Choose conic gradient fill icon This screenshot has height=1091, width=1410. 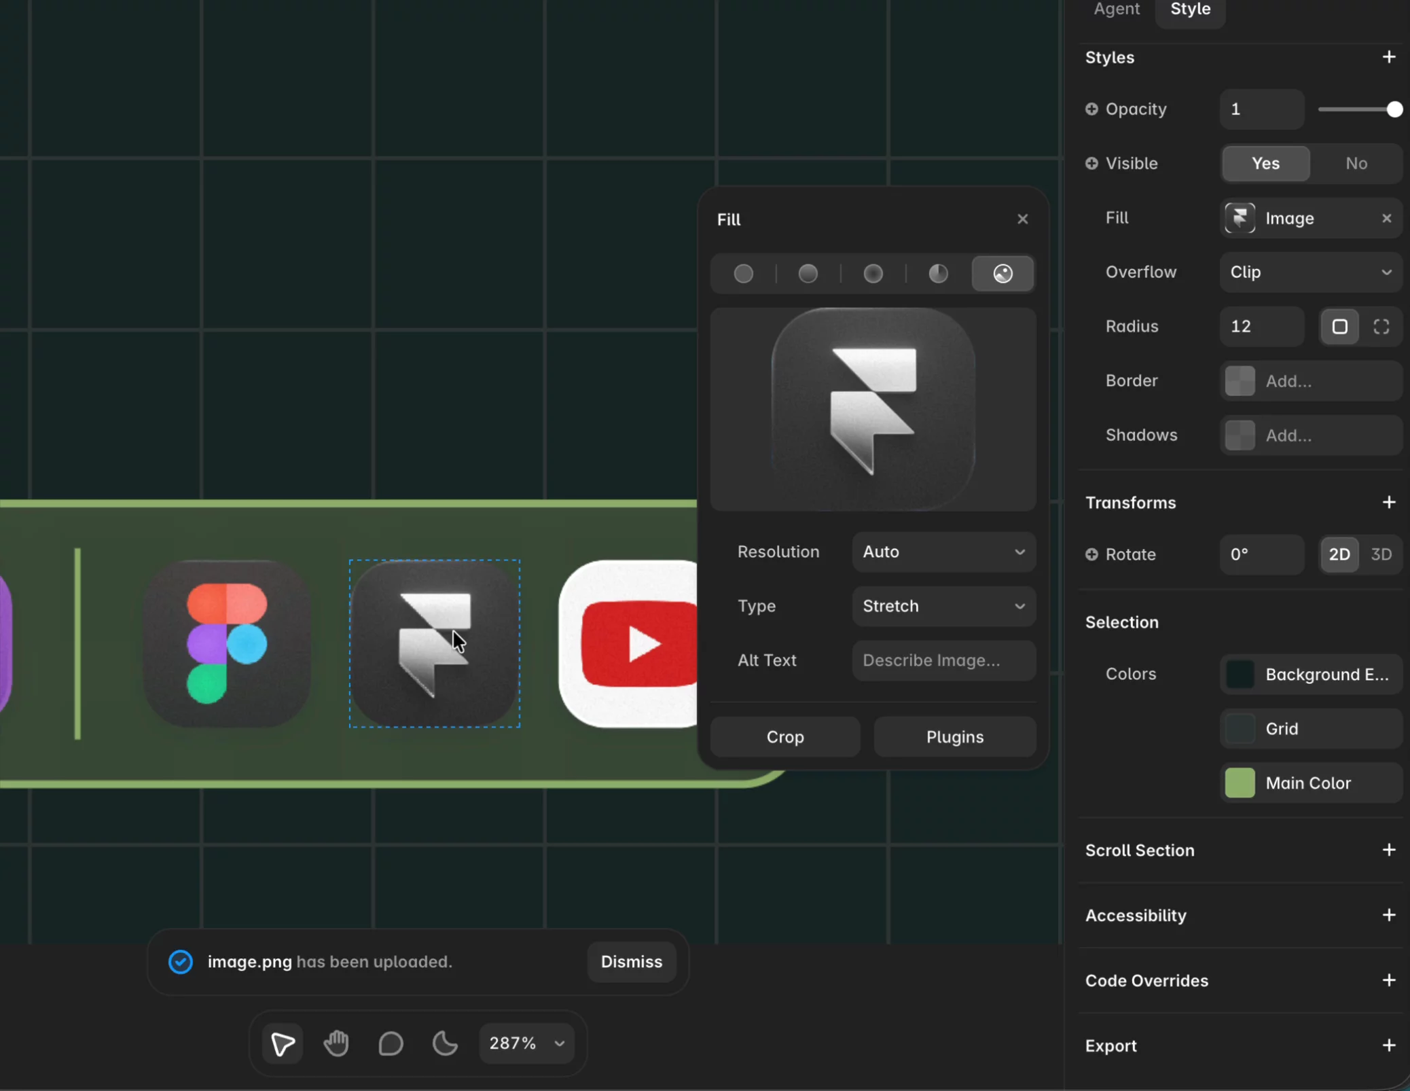pyautogui.click(x=938, y=274)
